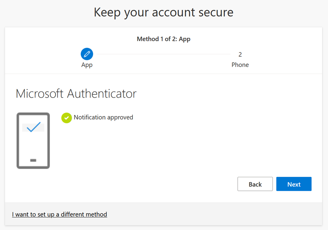Click the "Method 1 of 2: App" text

(x=164, y=39)
